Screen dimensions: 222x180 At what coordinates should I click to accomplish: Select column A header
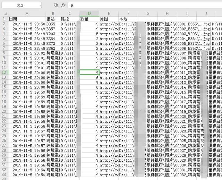tap(27, 14)
